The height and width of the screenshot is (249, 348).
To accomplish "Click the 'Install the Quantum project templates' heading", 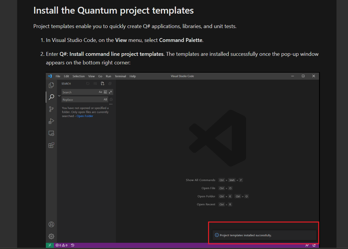I will click(114, 10).
